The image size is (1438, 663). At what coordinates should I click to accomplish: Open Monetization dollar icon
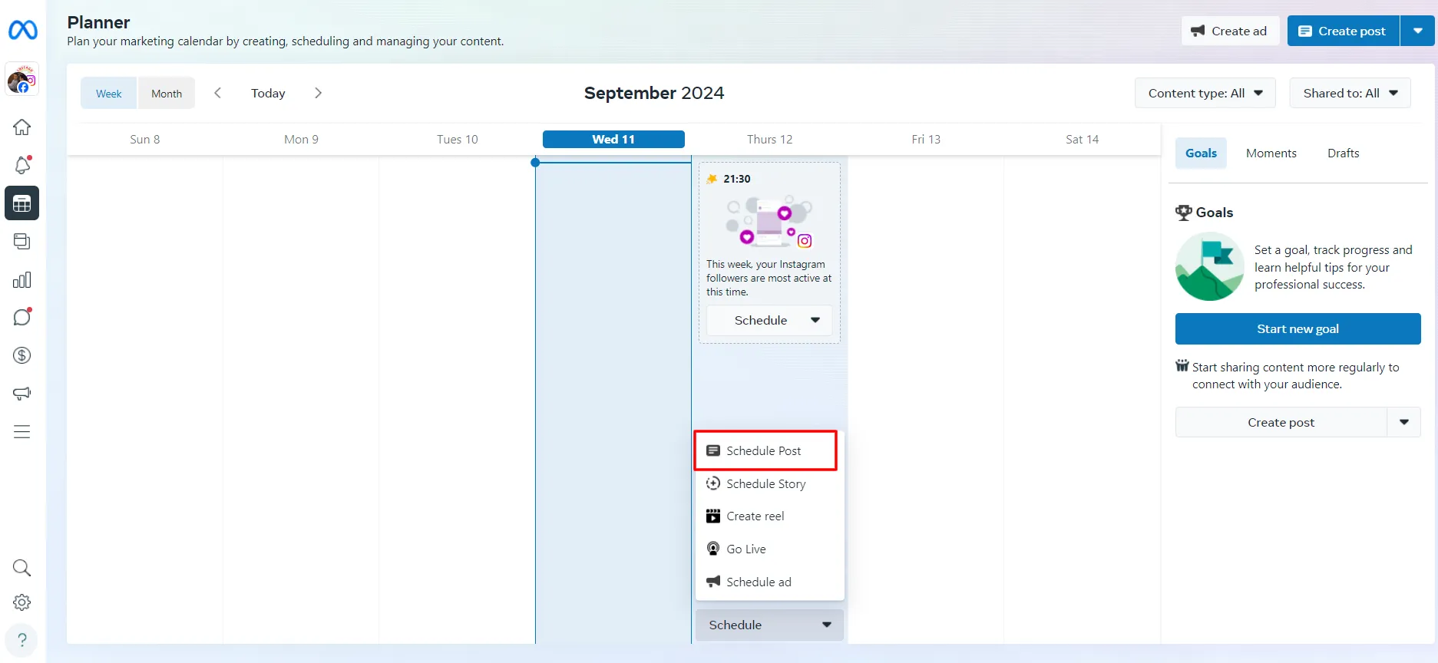point(22,355)
